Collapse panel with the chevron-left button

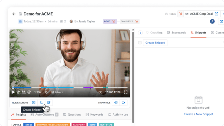pos(140,33)
